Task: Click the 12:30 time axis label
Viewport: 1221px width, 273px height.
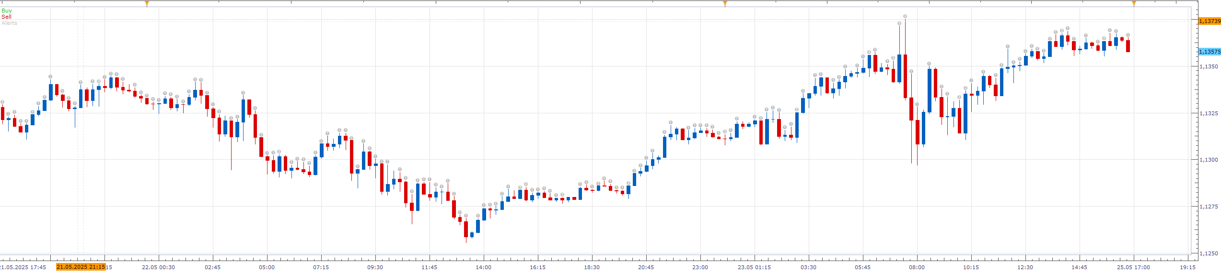Action: click(x=1025, y=267)
